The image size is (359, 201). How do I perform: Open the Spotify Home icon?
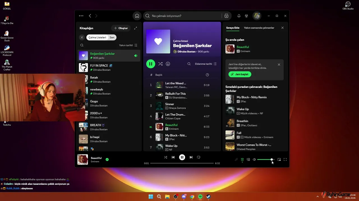(137, 16)
